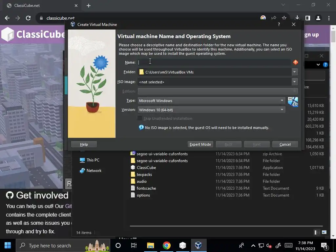Image resolution: width=336 pixels, height=252 pixels.
Task: Click the Windows 10 64-bit OS type icon
Action: (x=293, y=102)
